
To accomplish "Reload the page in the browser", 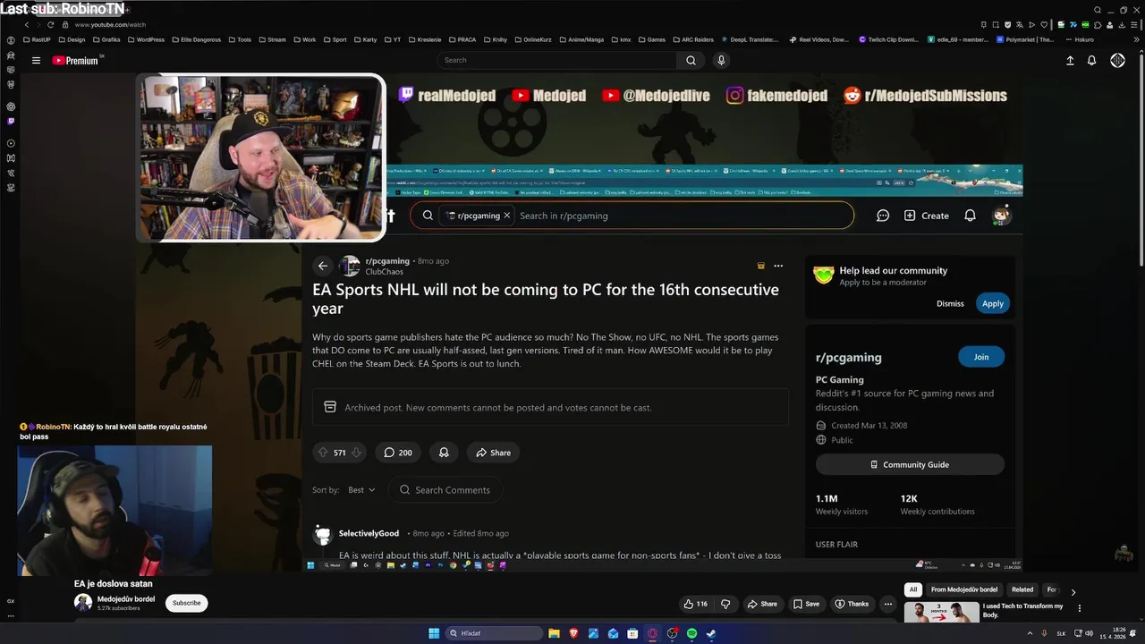I will click(52, 25).
